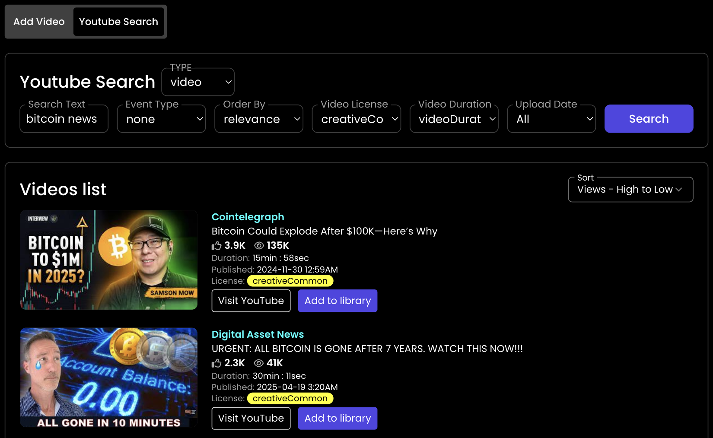Click the creativeCommon badge on Digital Asset News video
The image size is (713, 438).
[x=290, y=399]
